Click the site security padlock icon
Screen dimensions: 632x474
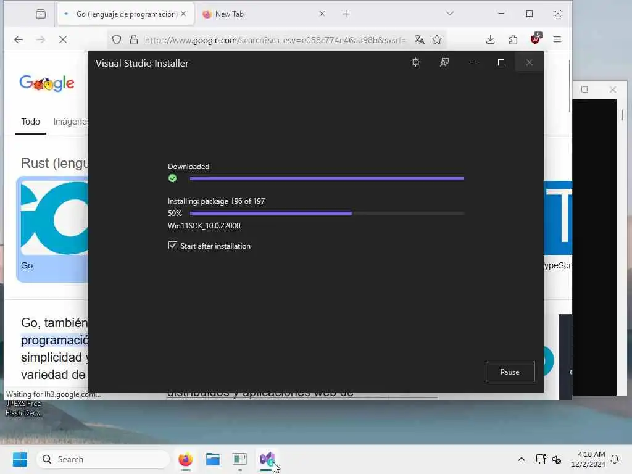click(x=134, y=39)
